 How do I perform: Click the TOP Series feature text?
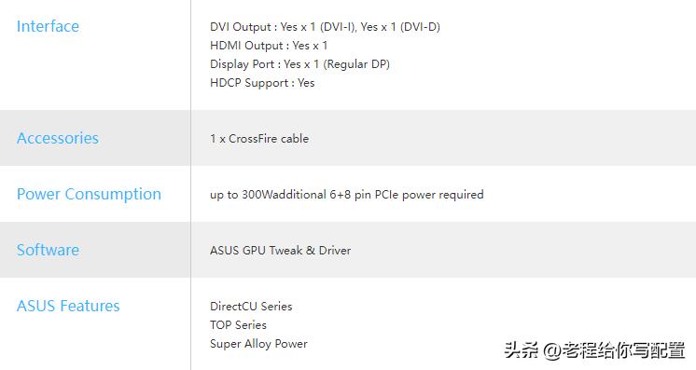coord(238,325)
